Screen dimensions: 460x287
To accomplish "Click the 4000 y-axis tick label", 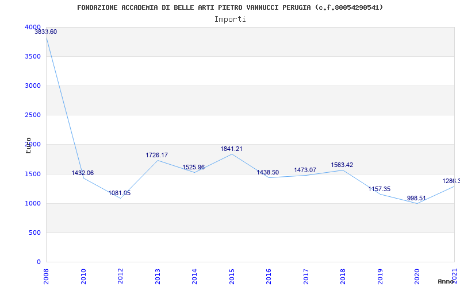I will pos(33,27).
